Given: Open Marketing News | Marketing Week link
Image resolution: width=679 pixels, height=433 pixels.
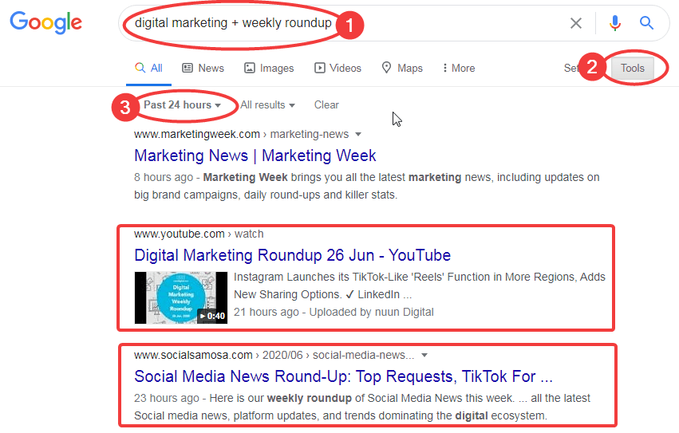Looking at the screenshot, I should coord(255,155).
